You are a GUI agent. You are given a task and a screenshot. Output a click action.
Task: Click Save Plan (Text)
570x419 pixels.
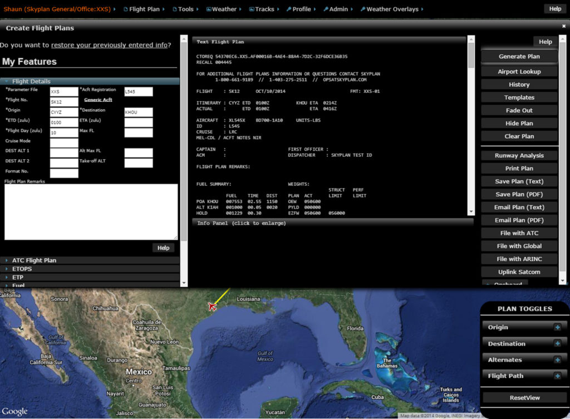(x=519, y=181)
